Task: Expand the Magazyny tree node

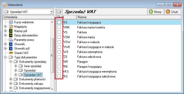Action: 5,27
